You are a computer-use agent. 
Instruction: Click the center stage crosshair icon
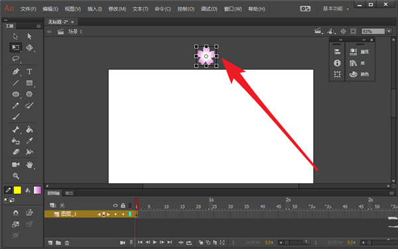coord(343,31)
